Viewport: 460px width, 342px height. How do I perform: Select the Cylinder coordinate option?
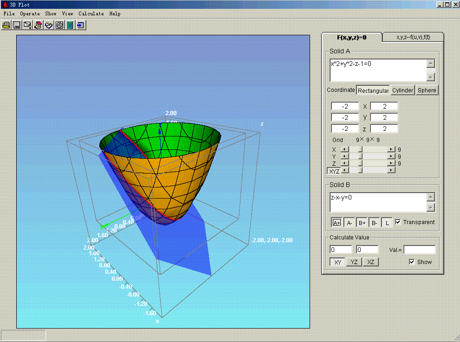click(403, 90)
